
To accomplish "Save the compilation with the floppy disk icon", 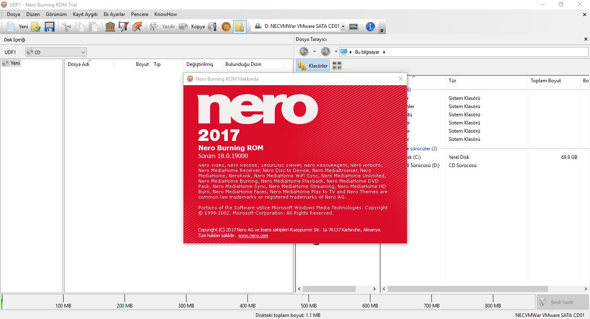I will (50, 27).
